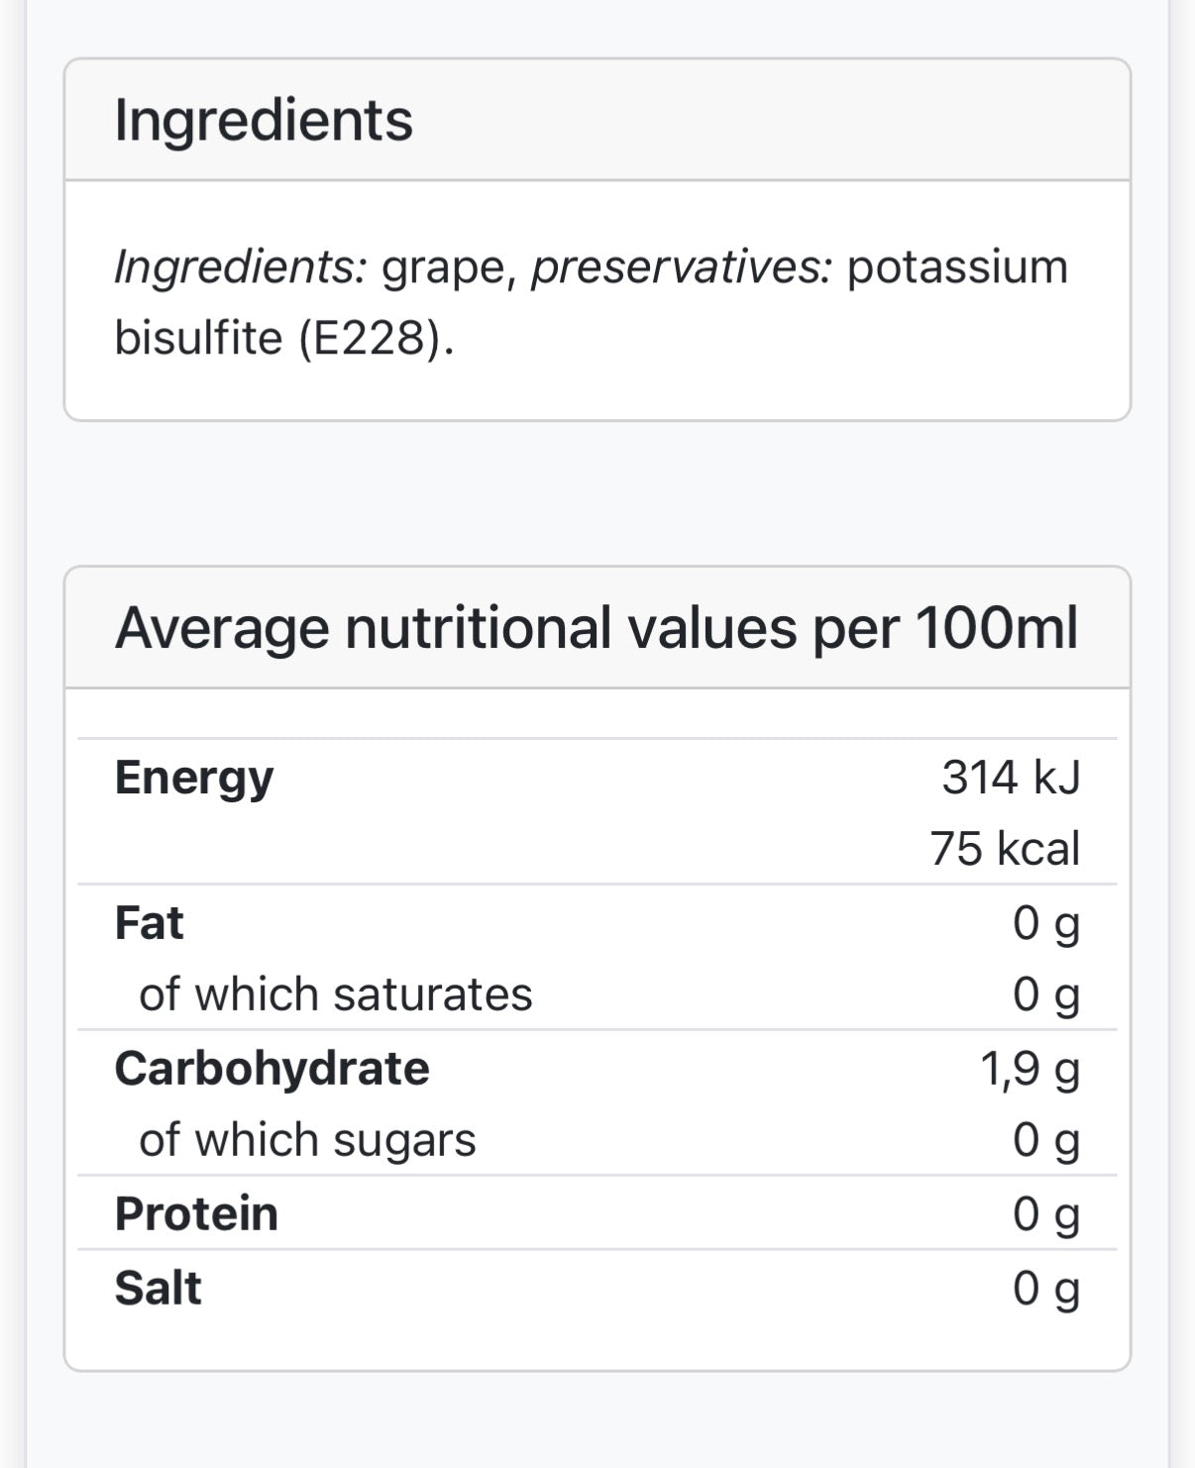Select the Salt row label
The width and height of the screenshot is (1195, 1468).
point(158,1289)
